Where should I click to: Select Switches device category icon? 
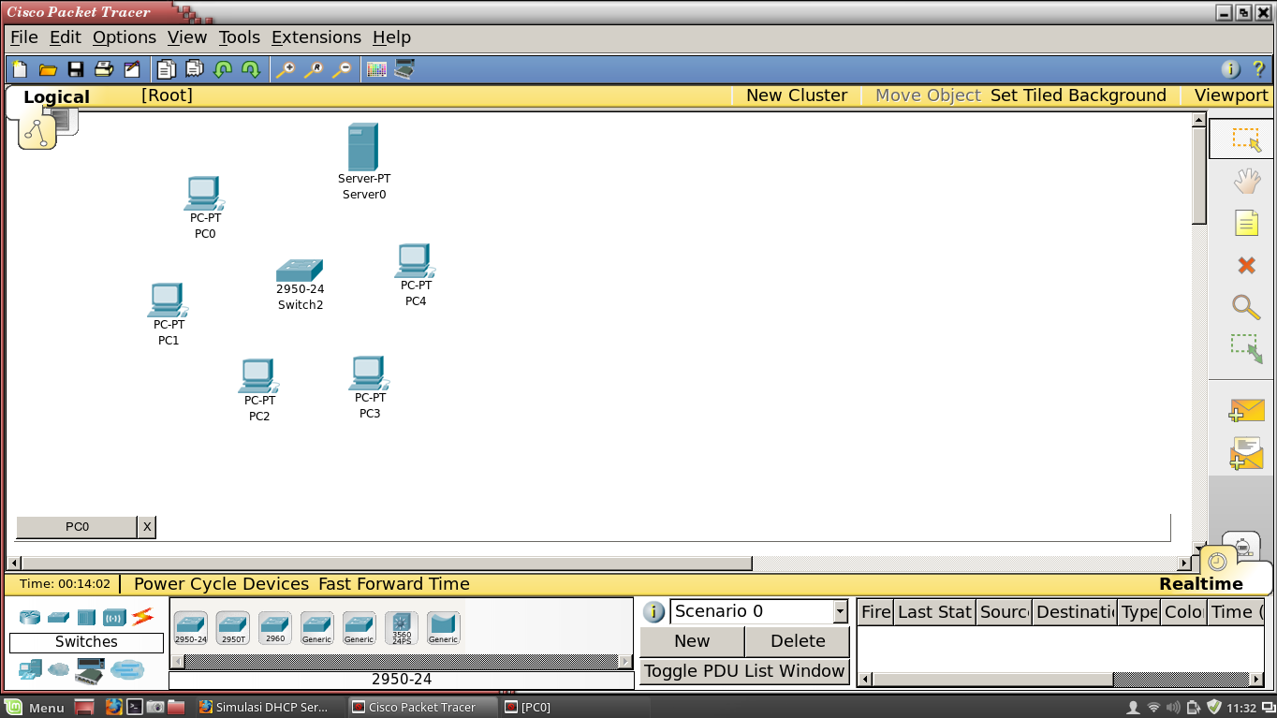tap(59, 617)
